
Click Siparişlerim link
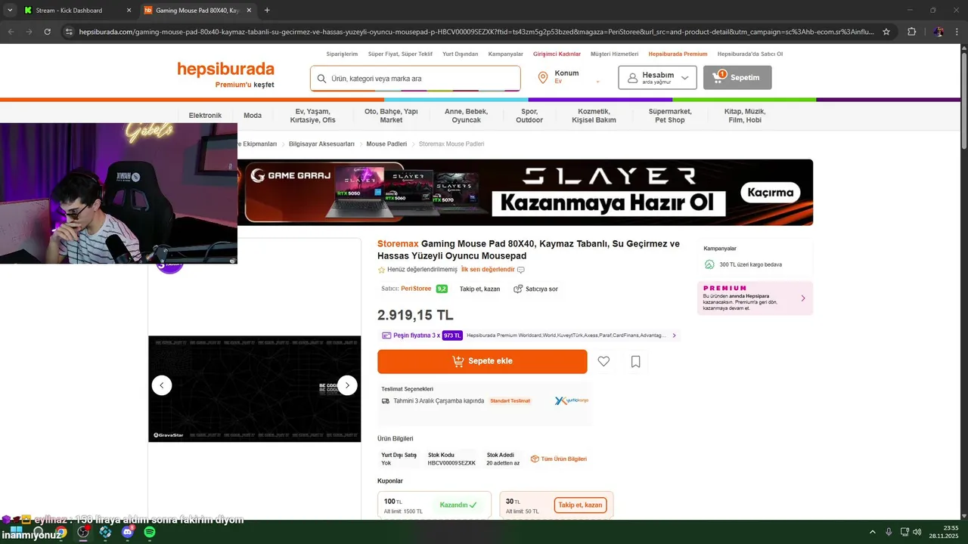coord(342,54)
